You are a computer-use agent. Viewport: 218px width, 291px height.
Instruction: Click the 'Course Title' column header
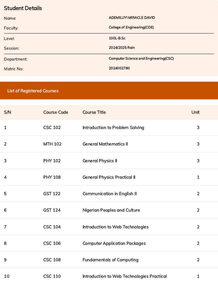click(94, 112)
